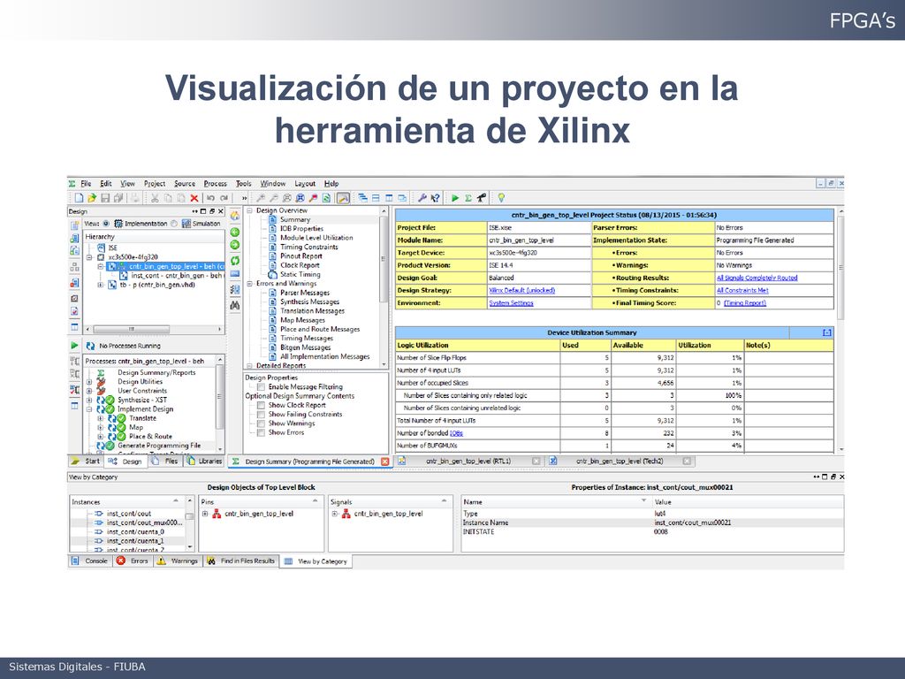Close the Design Summary tab
Viewport: 905px width, 679px height.
click(385, 462)
